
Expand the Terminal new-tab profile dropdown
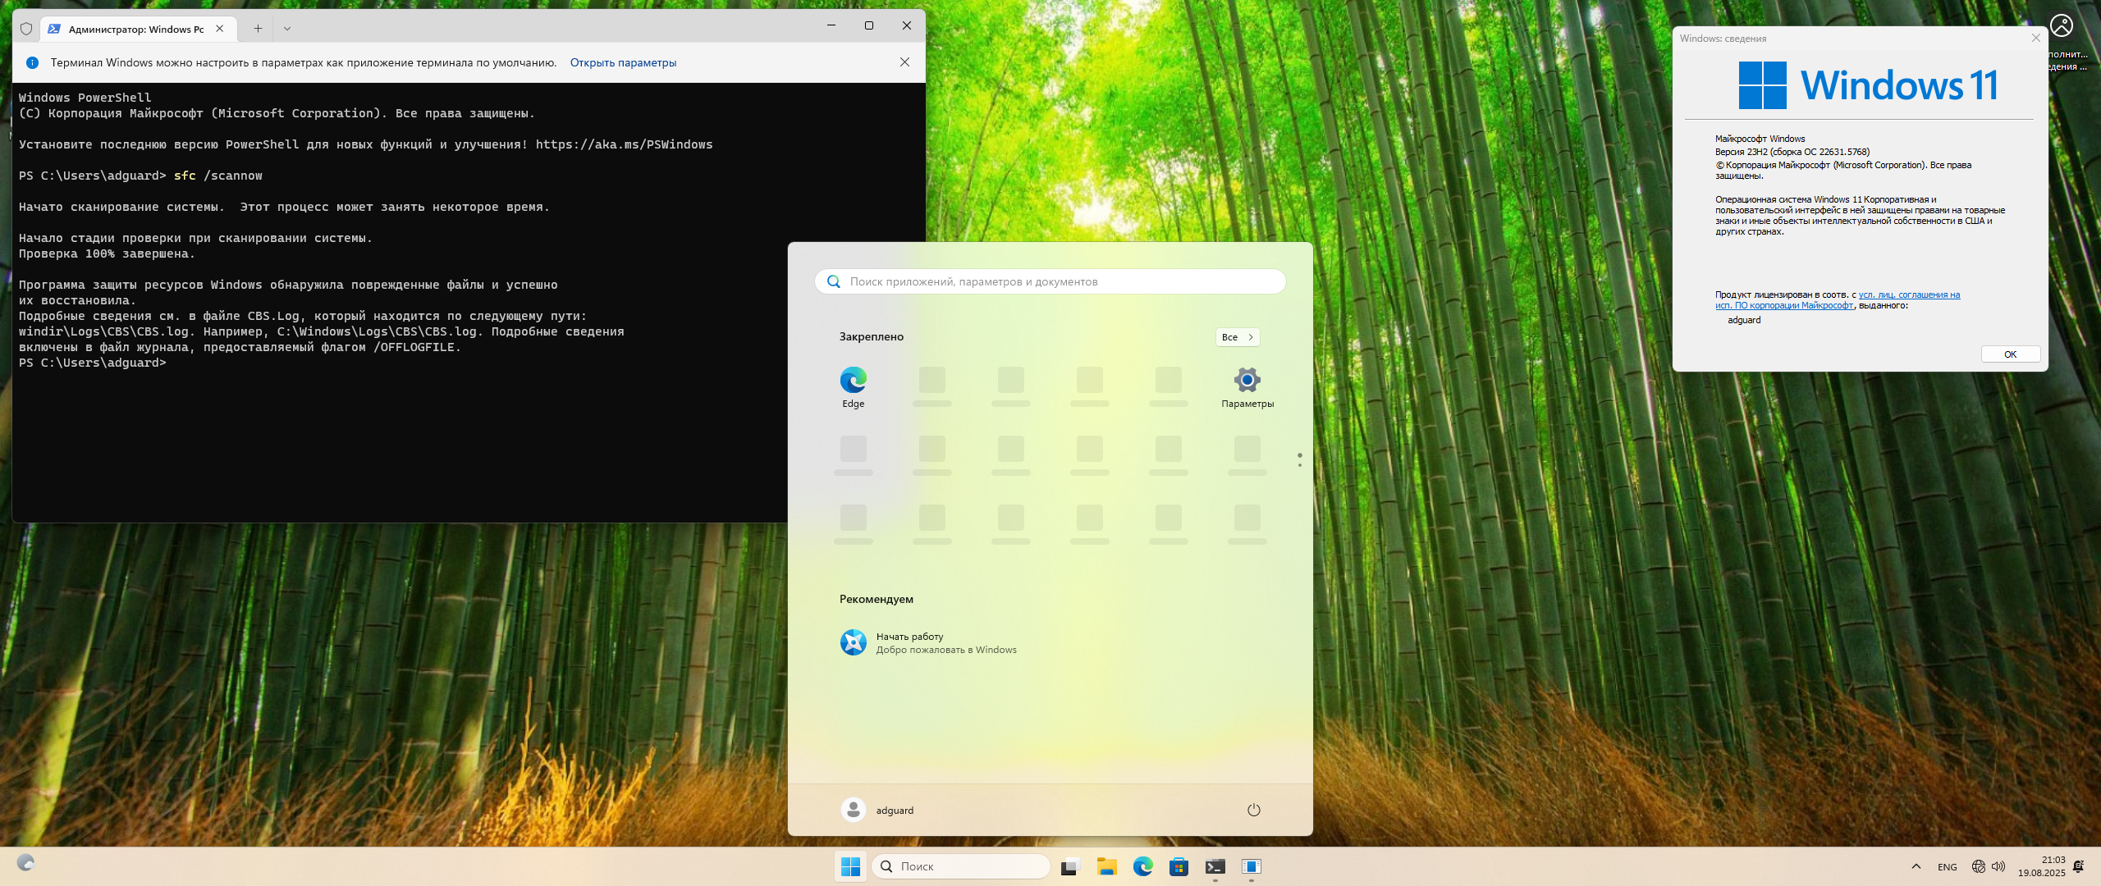coord(286,29)
